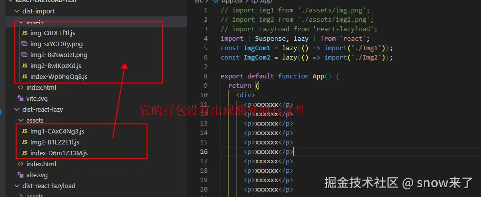The width and height of the screenshot is (481, 197).
Task: Open index.html under dist-react-lazy
Action: [41, 164]
